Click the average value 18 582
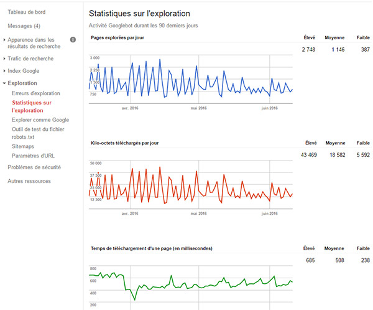 (x=338, y=155)
